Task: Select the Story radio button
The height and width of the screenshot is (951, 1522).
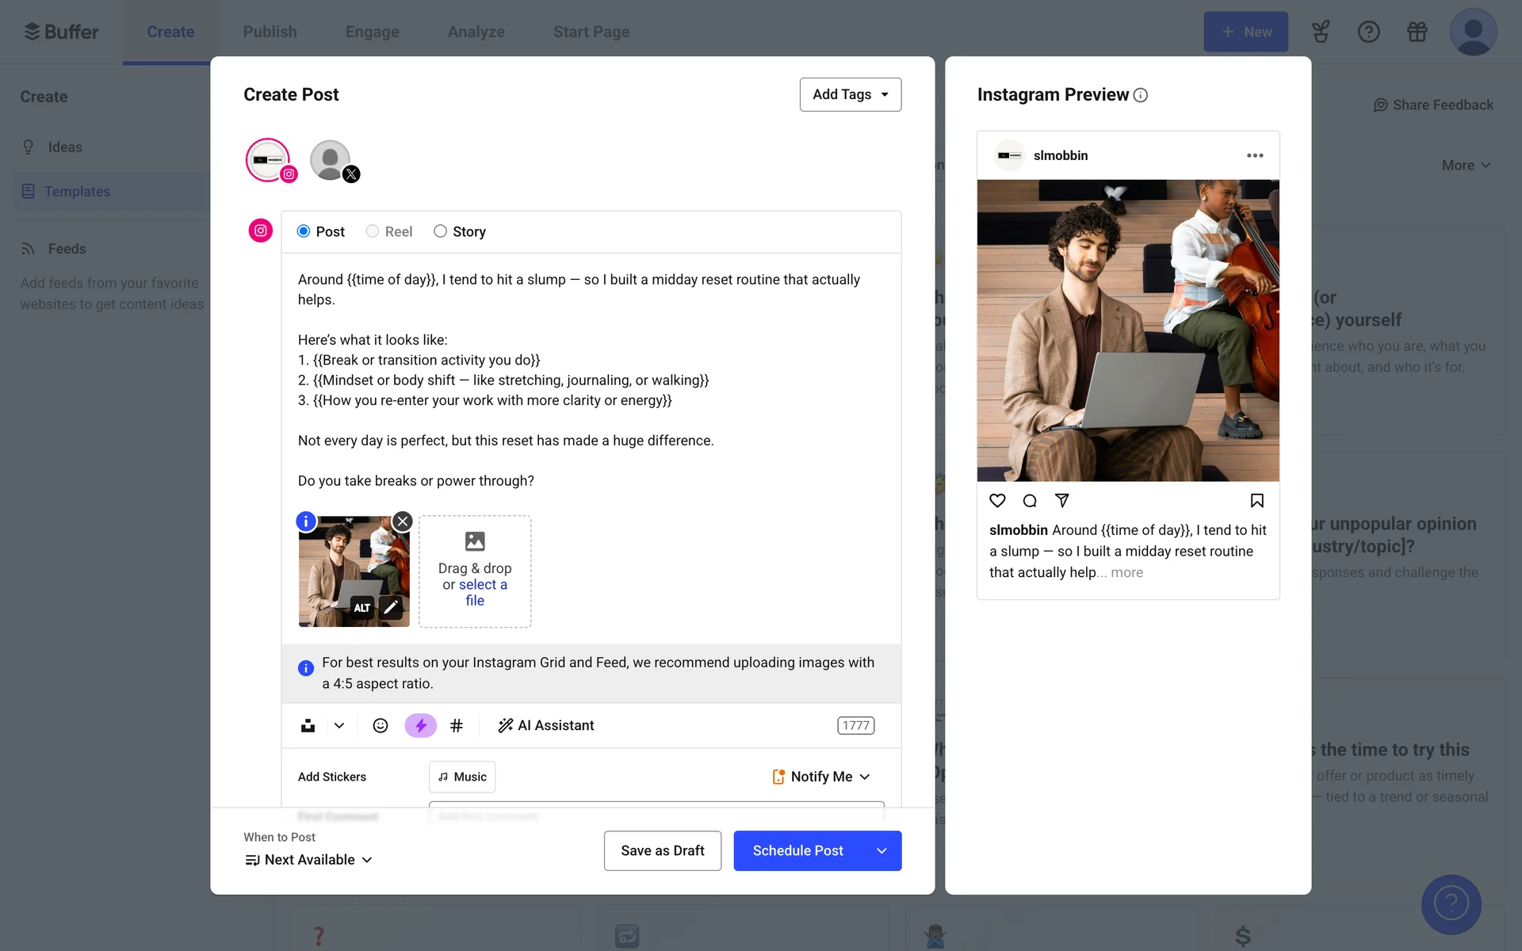Action: coord(440,231)
